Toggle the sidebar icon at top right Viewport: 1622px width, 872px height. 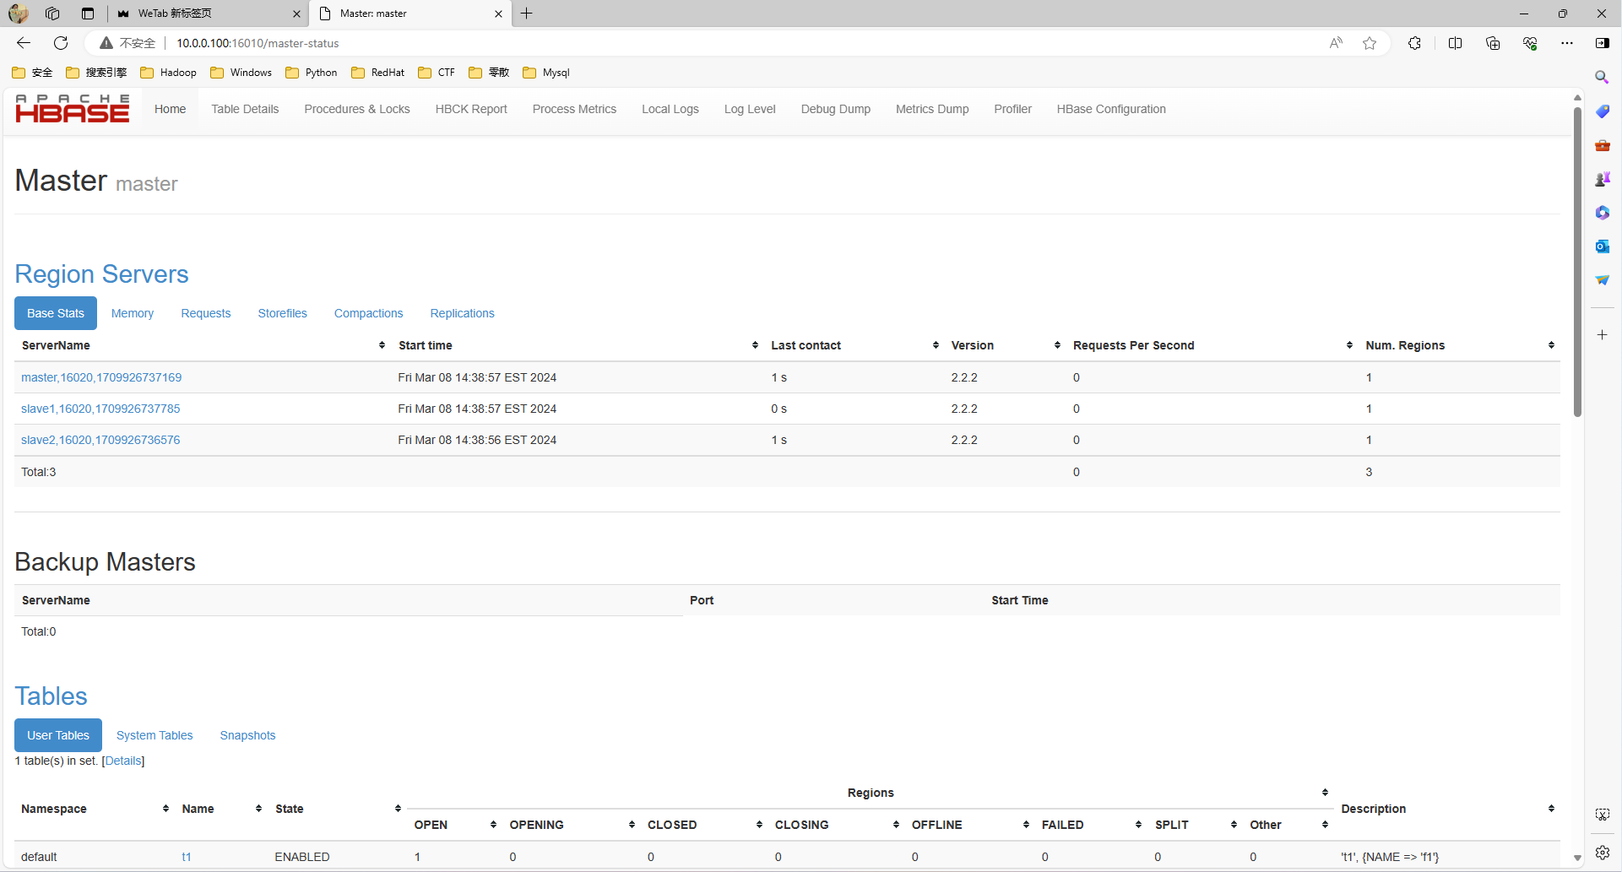pos(1603,43)
